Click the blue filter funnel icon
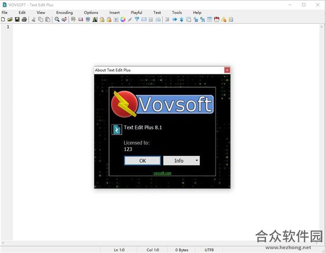 pyautogui.click(x=137, y=20)
